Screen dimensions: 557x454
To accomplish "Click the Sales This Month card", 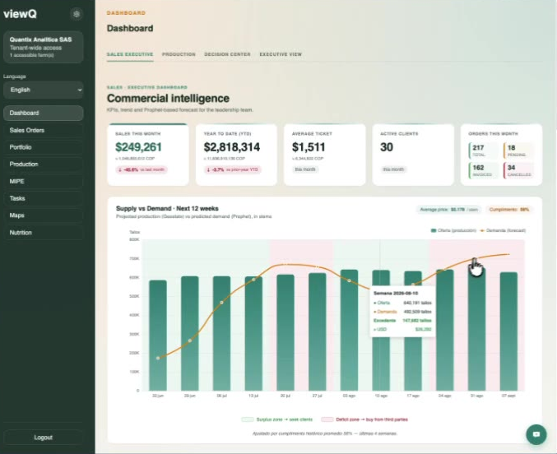I will point(148,155).
